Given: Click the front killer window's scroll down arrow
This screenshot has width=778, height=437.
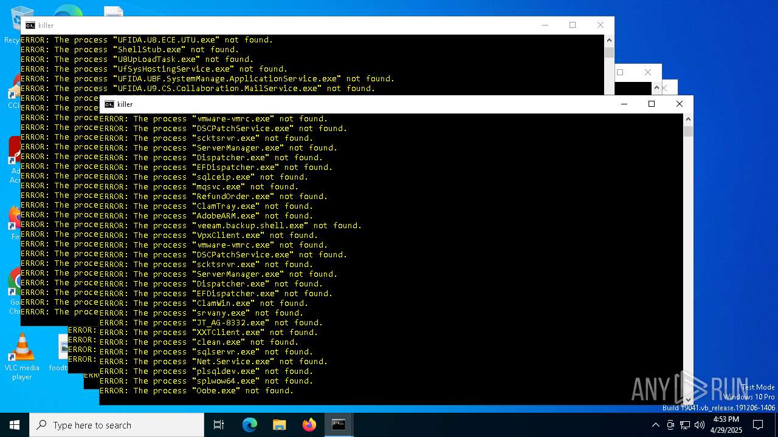Looking at the screenshot, I should click(x=688, y=399).
